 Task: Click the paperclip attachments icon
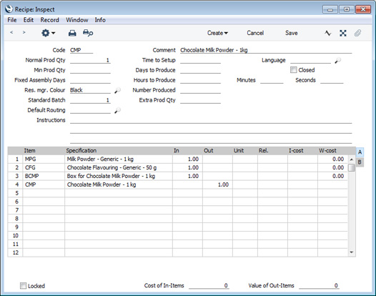click(357, 33)
